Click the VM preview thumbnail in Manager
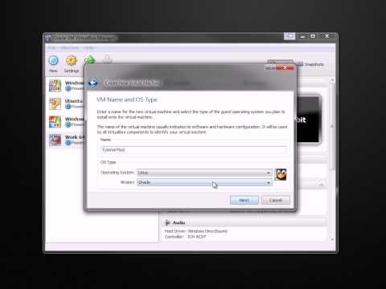This screenshot has width=386, height=289. tap(308, 120)
